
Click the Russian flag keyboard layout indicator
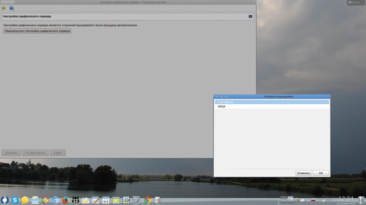[x=313, y=200]
